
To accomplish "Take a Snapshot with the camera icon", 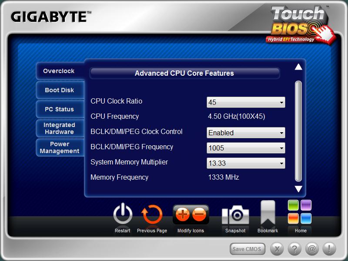I will tap(235, 215).
